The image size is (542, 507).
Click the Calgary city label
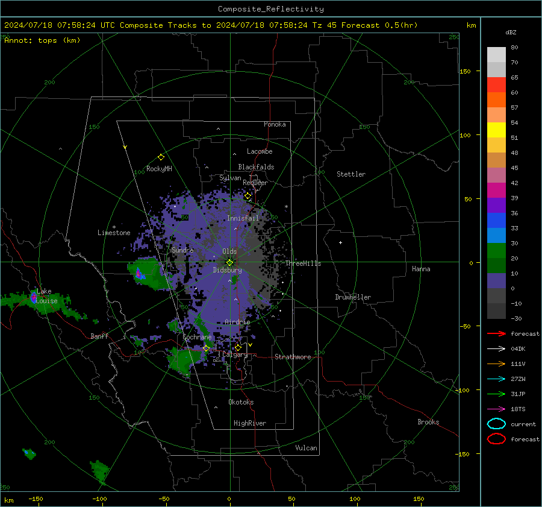point(235,354)
